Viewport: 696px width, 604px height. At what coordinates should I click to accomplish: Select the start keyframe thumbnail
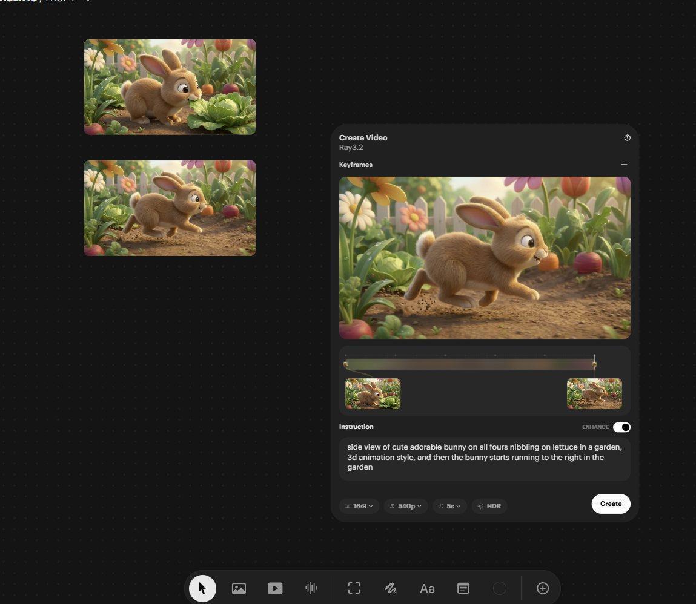[x=373, y=394]
